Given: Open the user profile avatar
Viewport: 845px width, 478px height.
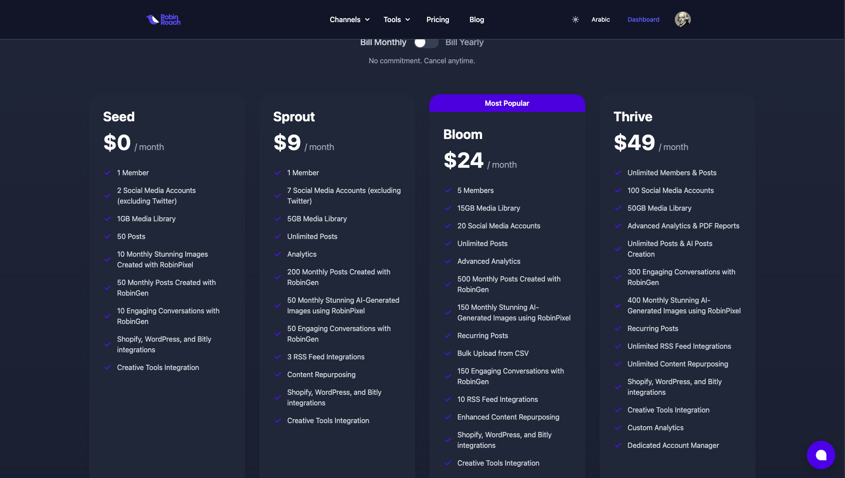Looking at the screenshot, I should pyautogui.click(x=682, y=19).
